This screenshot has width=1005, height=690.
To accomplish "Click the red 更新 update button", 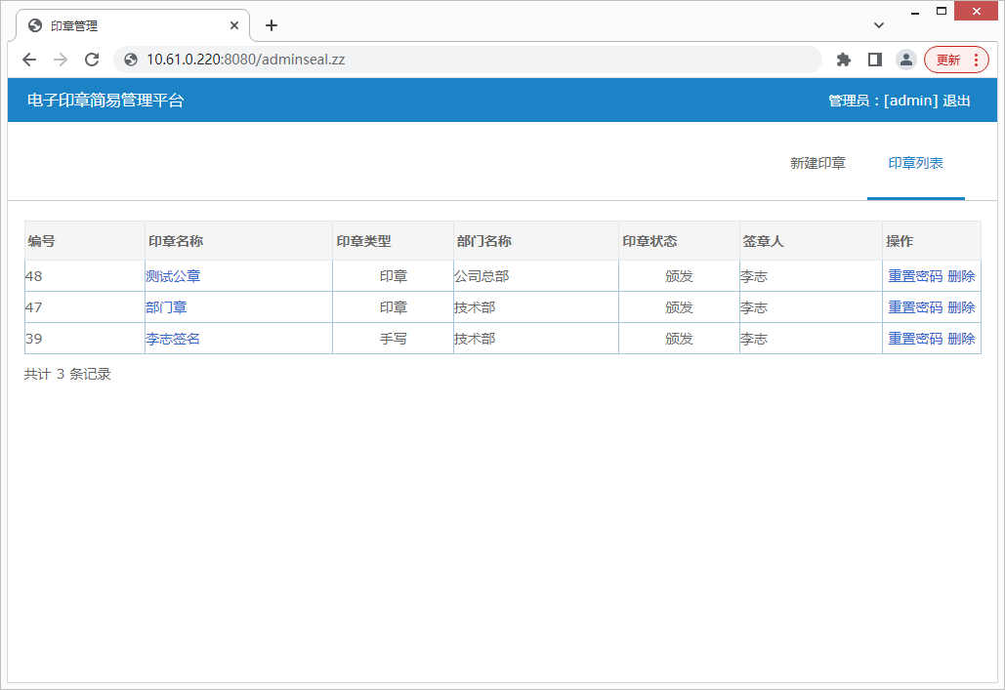I will pyautogui.click(x=956, y=60).
